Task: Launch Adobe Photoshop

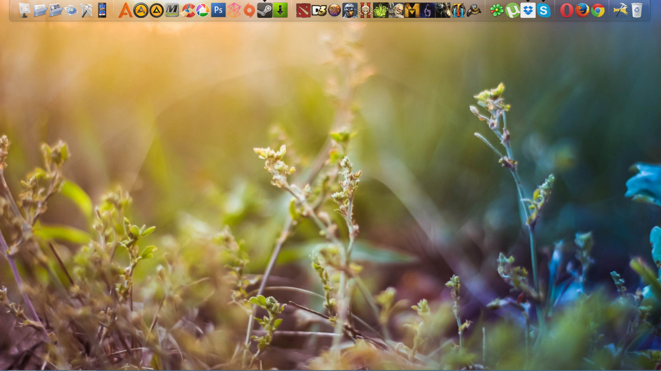Action: 218,10
